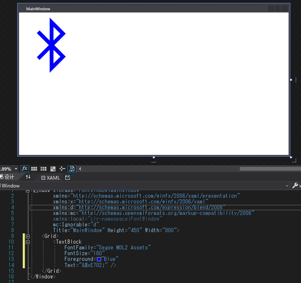301x283 pixels.
Task: Click the Blue foreground color swatch
Action: coord(99,259)
